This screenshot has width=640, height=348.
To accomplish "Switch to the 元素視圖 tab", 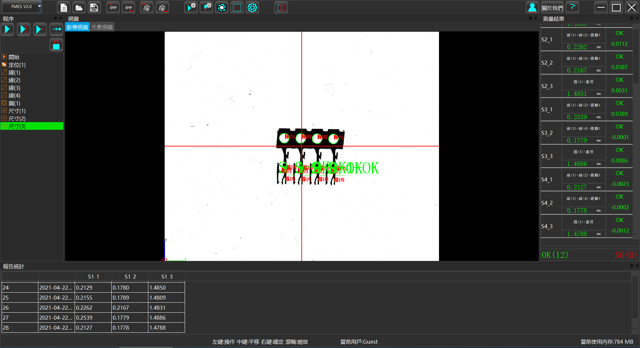I will pos(102,27).
